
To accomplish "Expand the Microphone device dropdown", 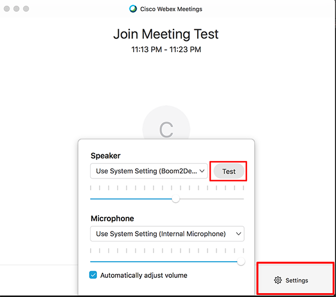I will click(167, 234).
